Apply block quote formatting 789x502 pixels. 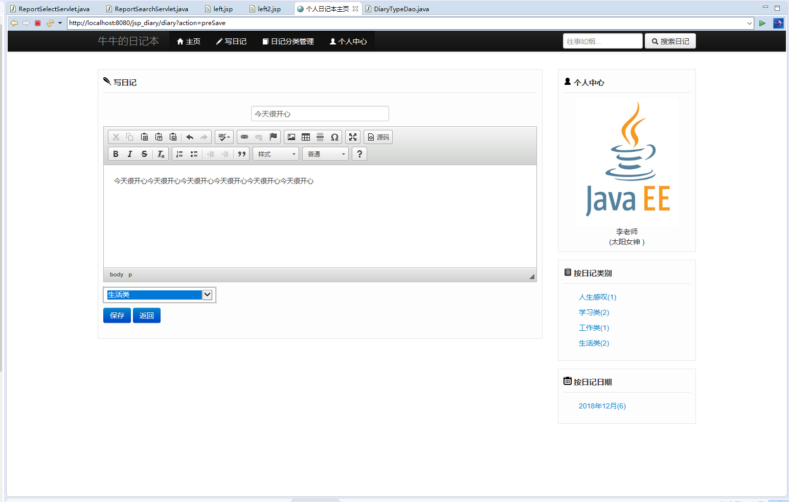coord(242,154)
